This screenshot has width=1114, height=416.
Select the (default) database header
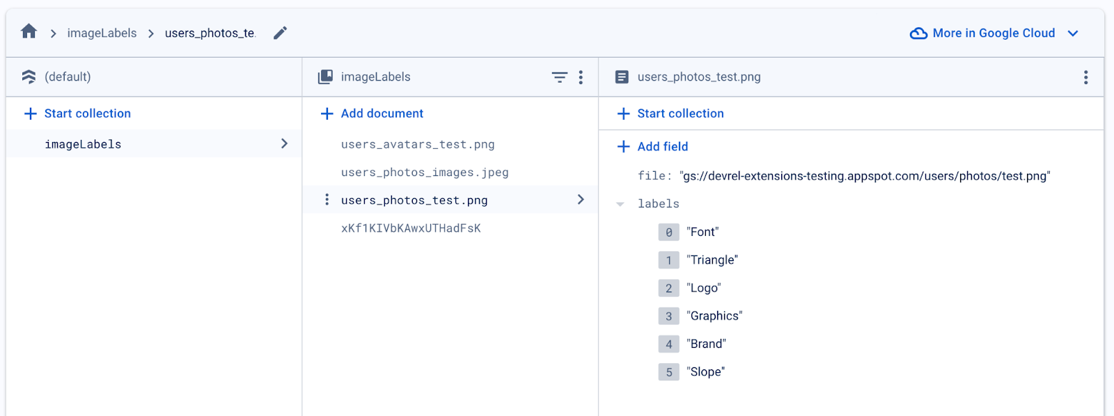point(68,77)
